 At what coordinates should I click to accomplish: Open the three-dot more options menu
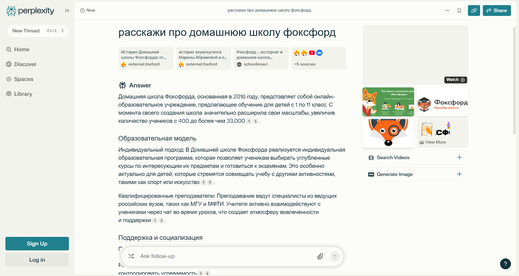click(x=447, y=10)
